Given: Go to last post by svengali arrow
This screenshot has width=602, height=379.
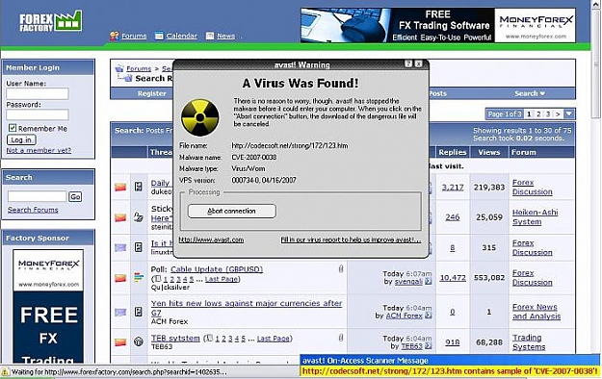Looking at the screenshot, I should point(428,282).
